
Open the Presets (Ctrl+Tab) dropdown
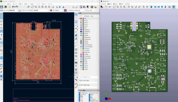89,83
